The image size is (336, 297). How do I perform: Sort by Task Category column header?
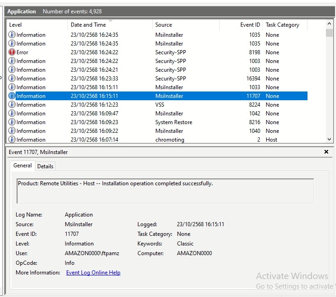pos(285,25)
